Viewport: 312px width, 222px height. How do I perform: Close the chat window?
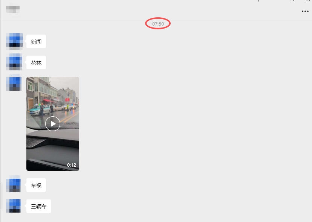coord(308,1)
